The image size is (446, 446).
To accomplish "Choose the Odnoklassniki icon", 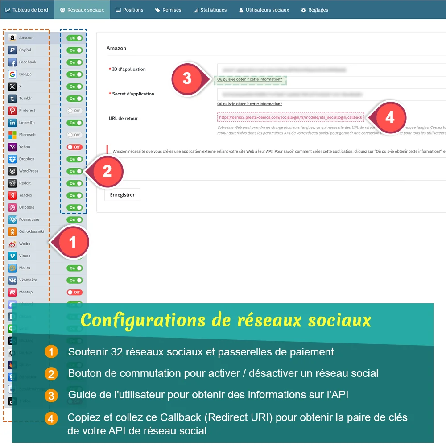I will pyautogui.click(x=12, y=231).
